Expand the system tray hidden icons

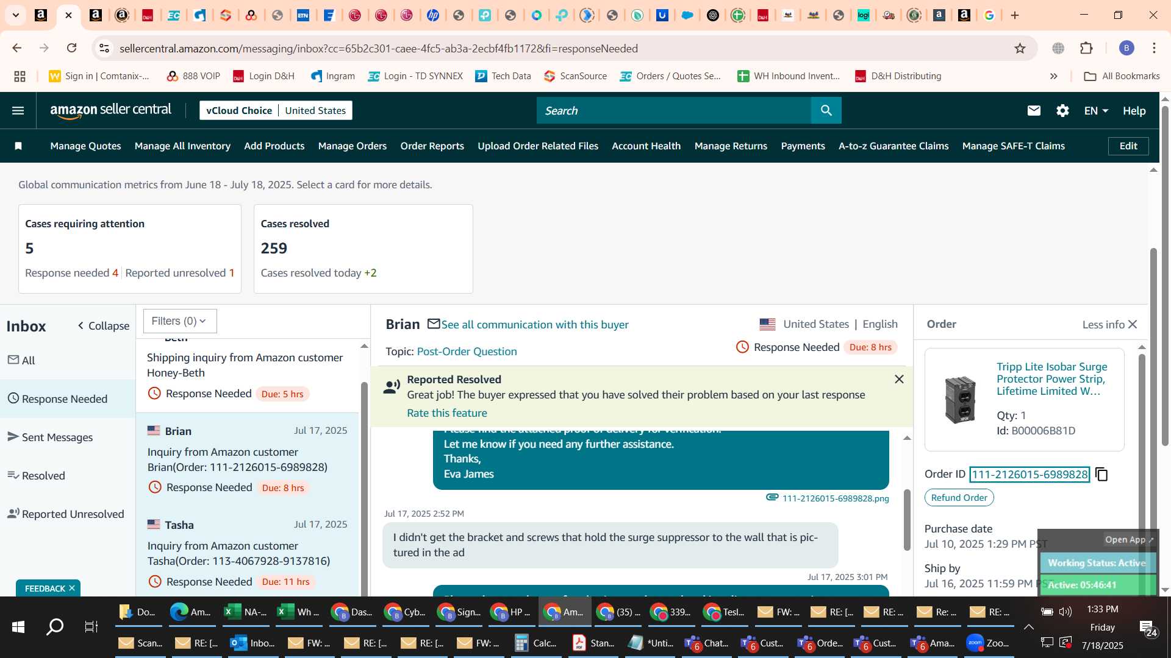point(1028,627)
